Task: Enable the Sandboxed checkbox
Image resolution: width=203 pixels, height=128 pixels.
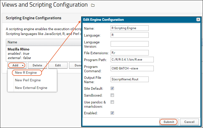Action: (112, 95)
